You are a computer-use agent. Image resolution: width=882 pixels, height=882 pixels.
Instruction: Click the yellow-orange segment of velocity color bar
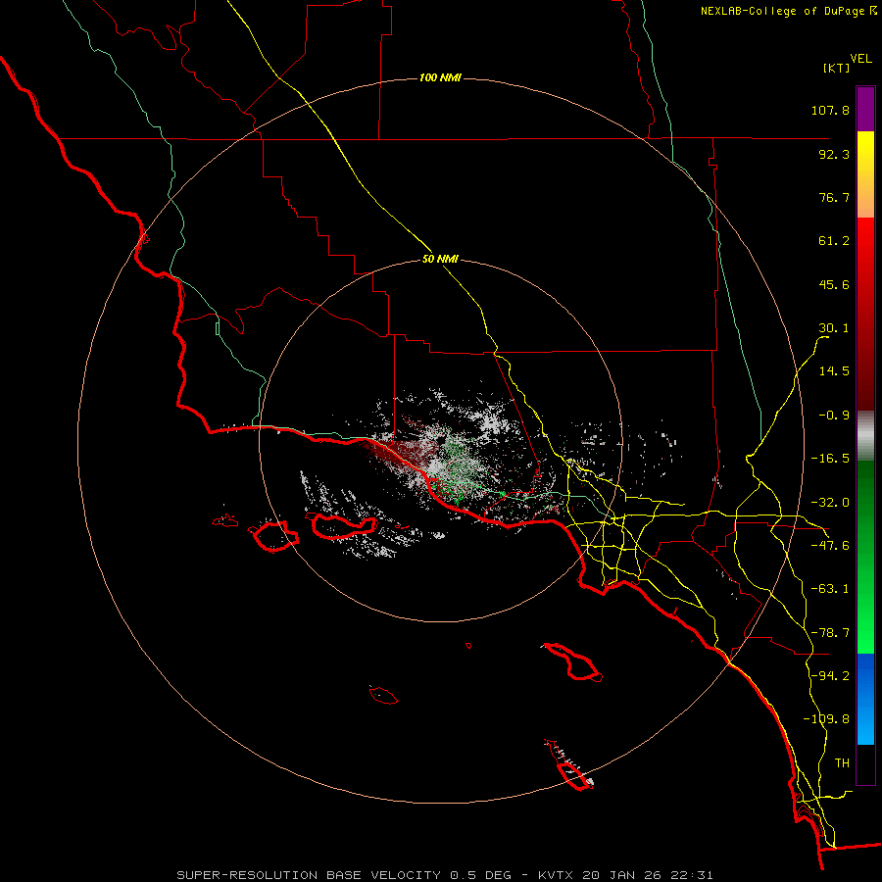click(865, 174)
